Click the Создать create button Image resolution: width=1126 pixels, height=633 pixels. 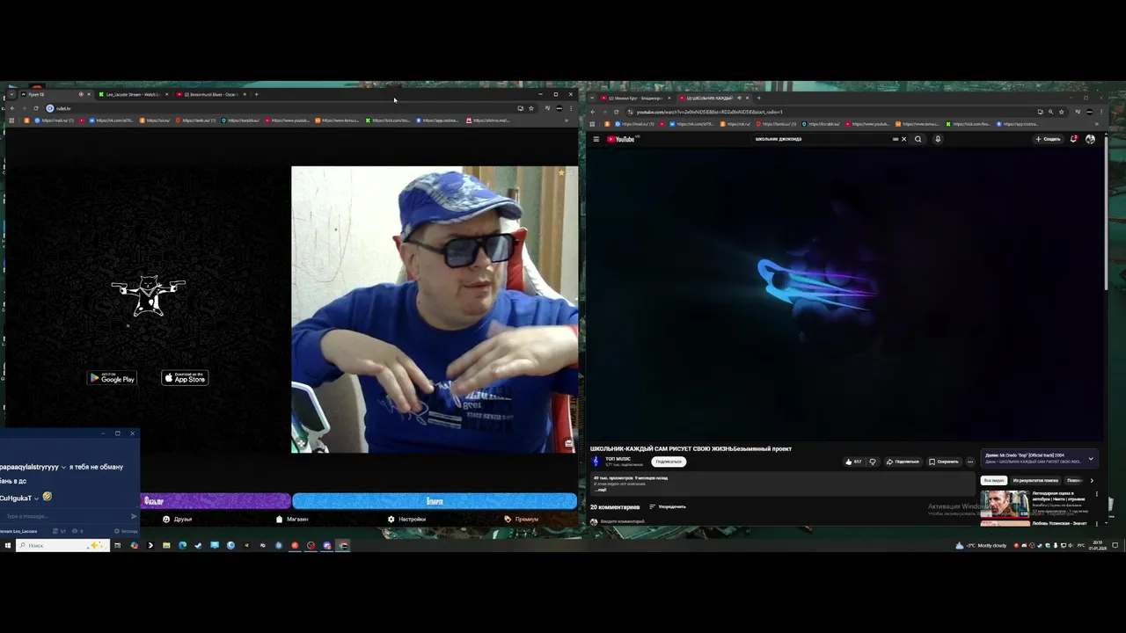(1048, 139)
